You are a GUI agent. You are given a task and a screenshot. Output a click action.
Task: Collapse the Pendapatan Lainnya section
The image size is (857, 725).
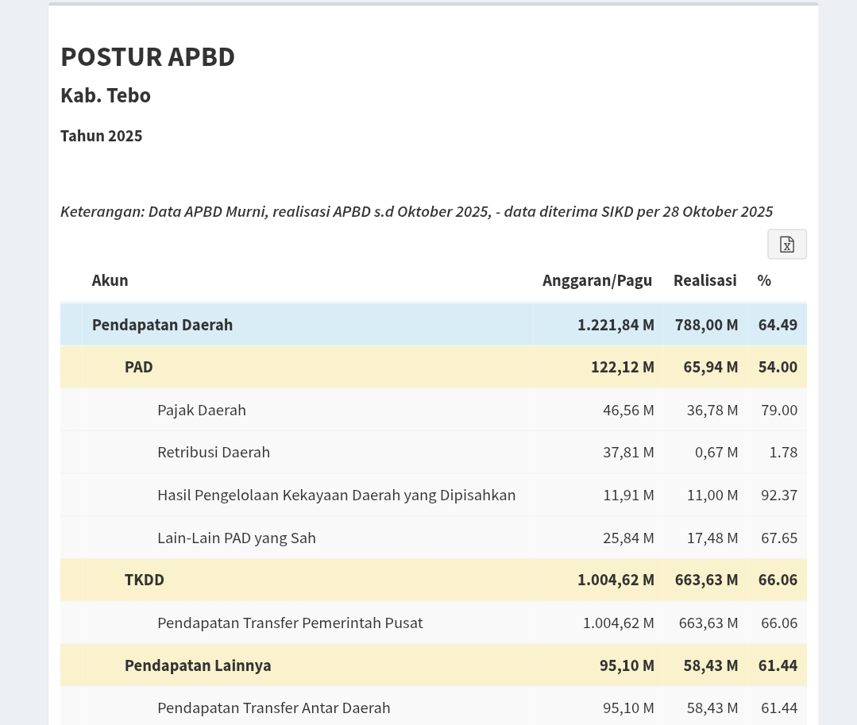point(197,665)
